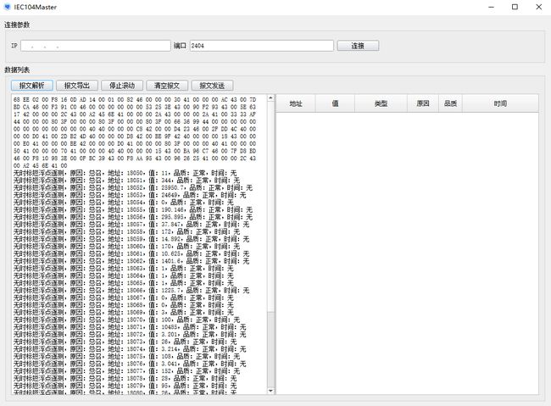Close the IEC104Master window
The image size is (551, 406).
(538, 7)
